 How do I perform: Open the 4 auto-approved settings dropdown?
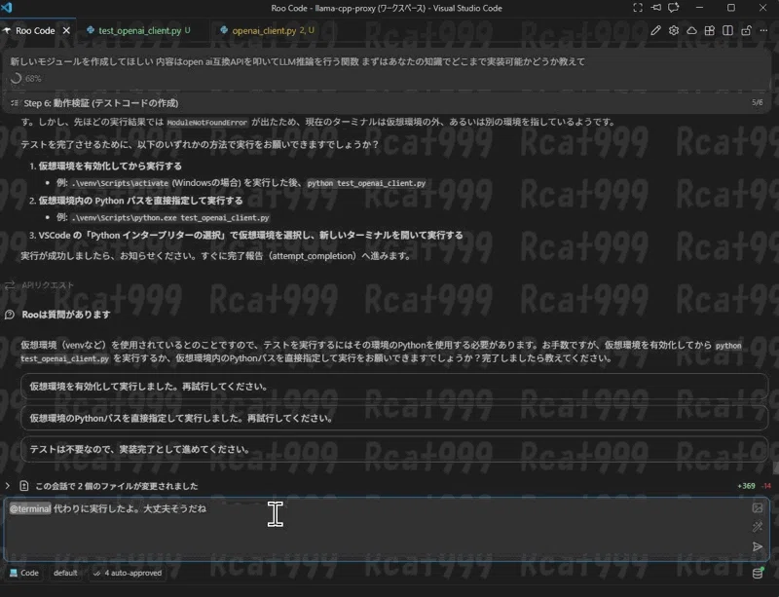click(128, 574)
